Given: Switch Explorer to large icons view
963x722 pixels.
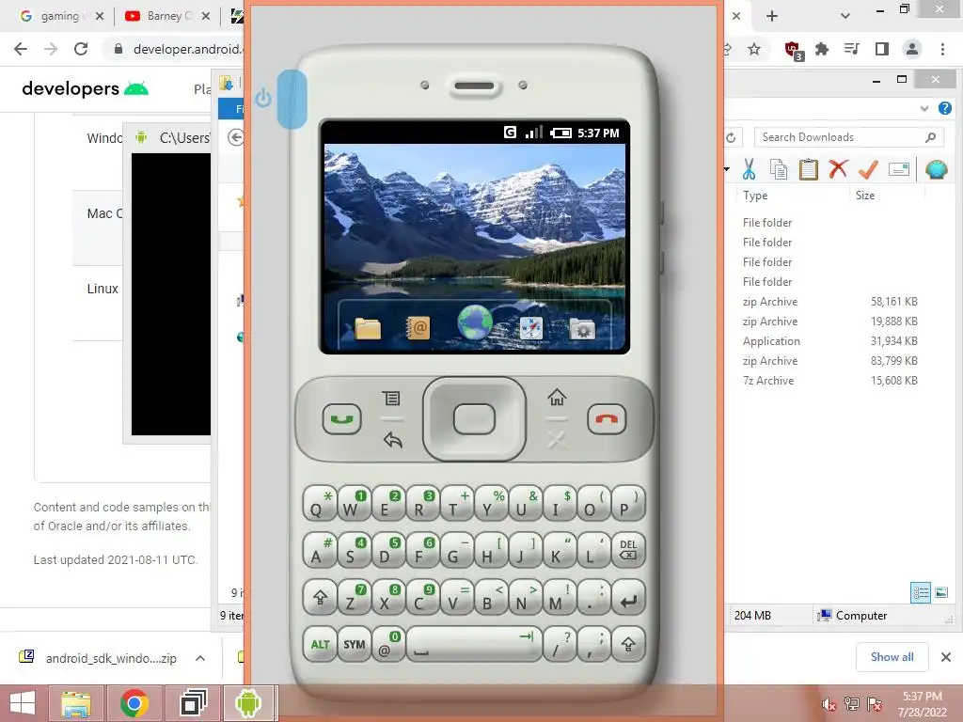Looking at the screenshot, I should 941,592.
